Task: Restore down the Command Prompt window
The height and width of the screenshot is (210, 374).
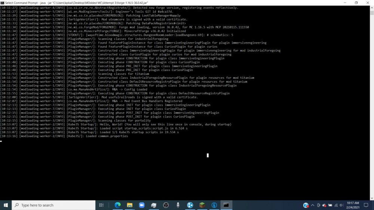Action: coord(356,3)
